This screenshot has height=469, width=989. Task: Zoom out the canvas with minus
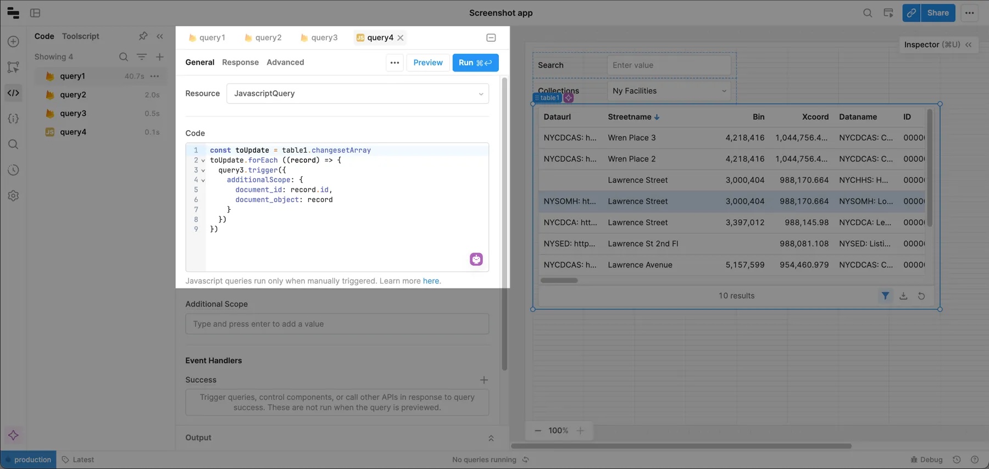click(538, 431)
